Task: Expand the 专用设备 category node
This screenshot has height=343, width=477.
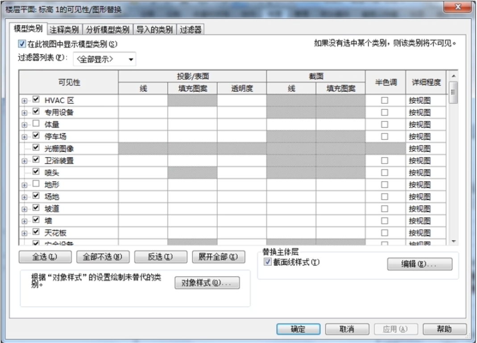Action: click(x=24, y=113)
